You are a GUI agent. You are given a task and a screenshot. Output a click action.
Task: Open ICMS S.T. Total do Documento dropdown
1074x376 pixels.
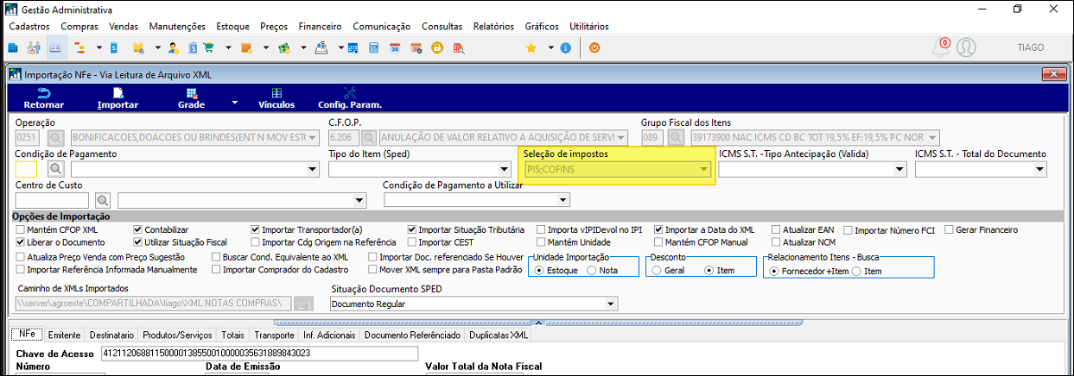point(1039,169)
